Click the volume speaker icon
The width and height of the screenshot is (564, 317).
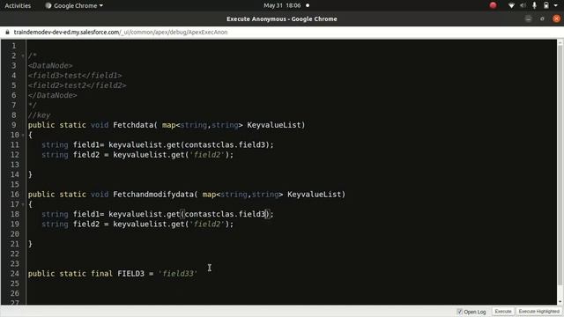[x=523, y=5]
